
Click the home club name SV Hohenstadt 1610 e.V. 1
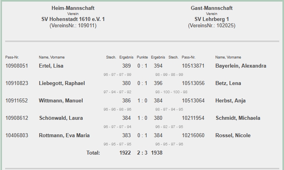(x=73, y=19)
